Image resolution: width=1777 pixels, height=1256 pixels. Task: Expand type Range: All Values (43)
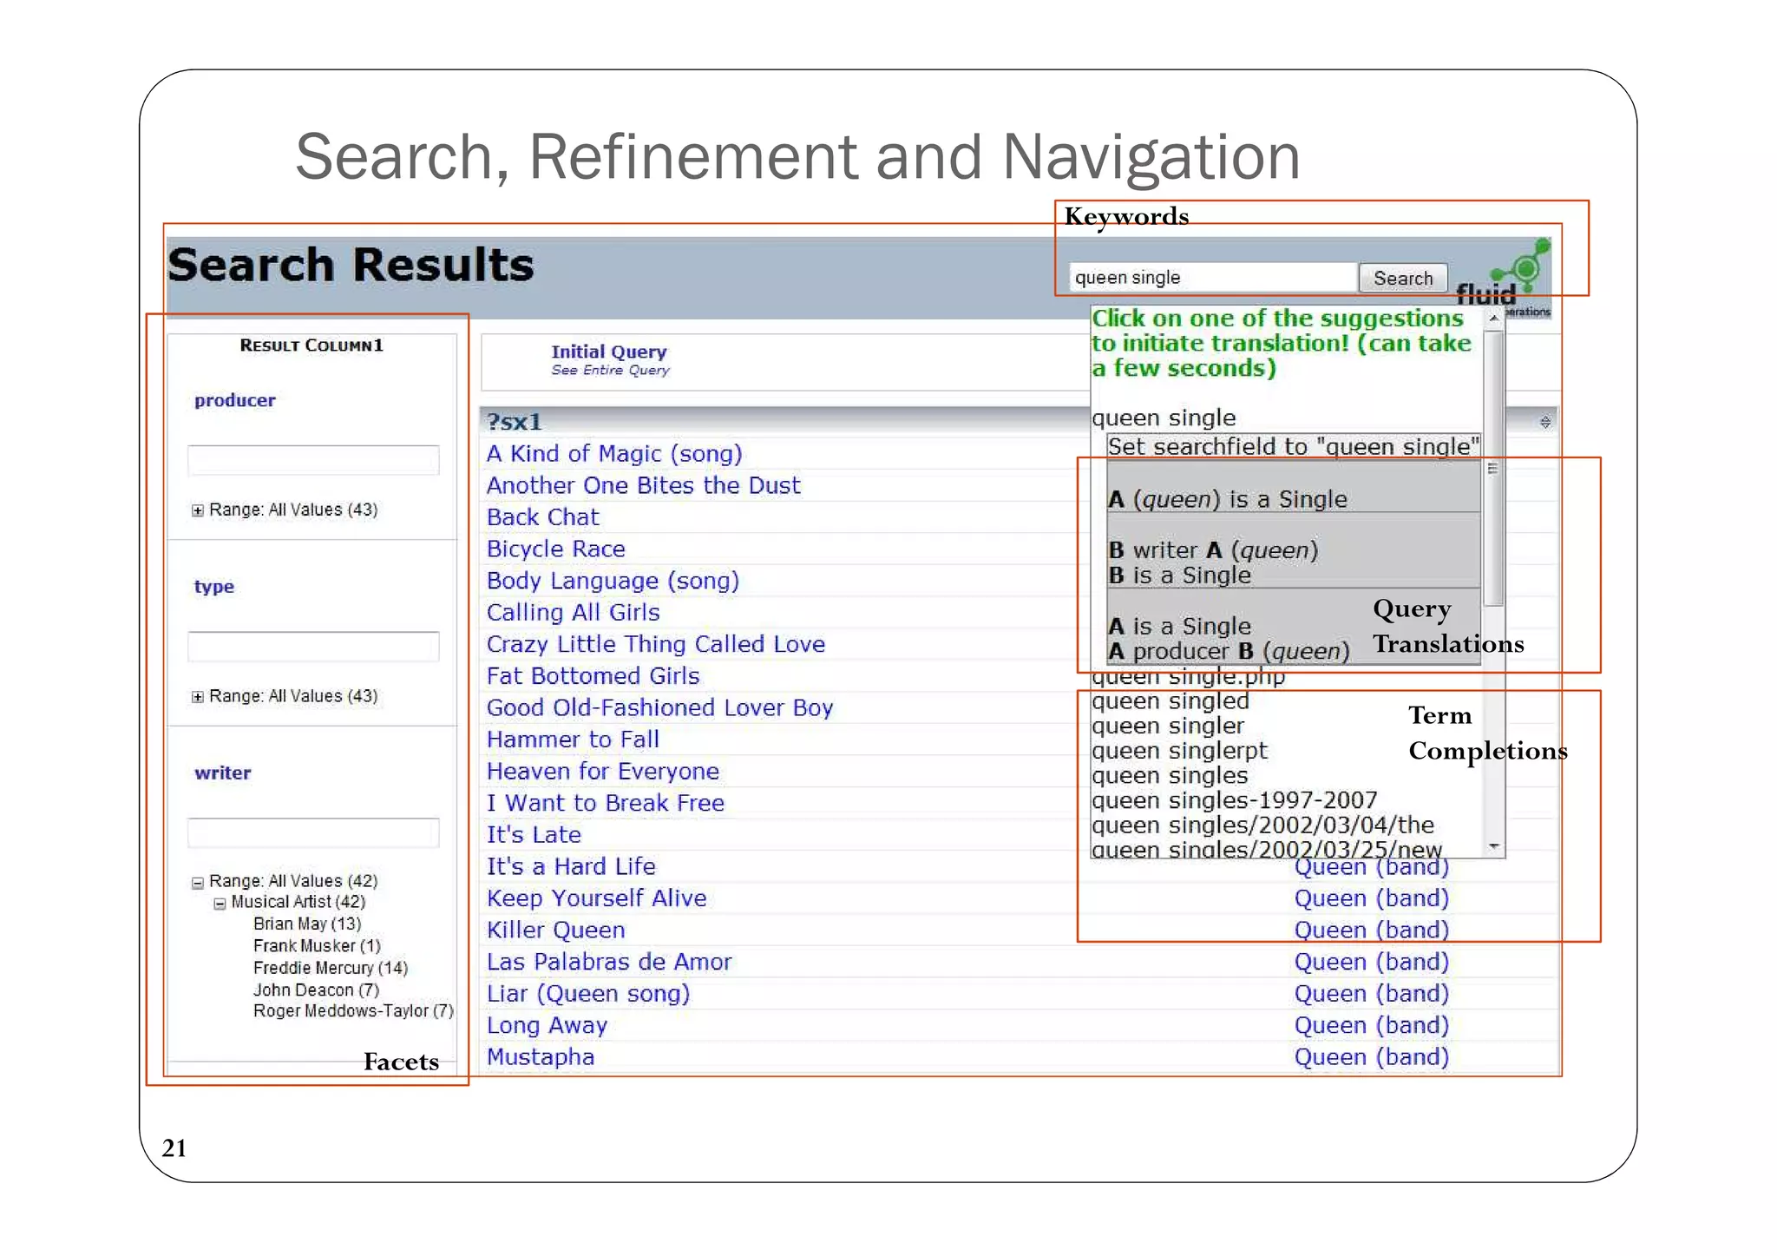(x=198, y=697)
